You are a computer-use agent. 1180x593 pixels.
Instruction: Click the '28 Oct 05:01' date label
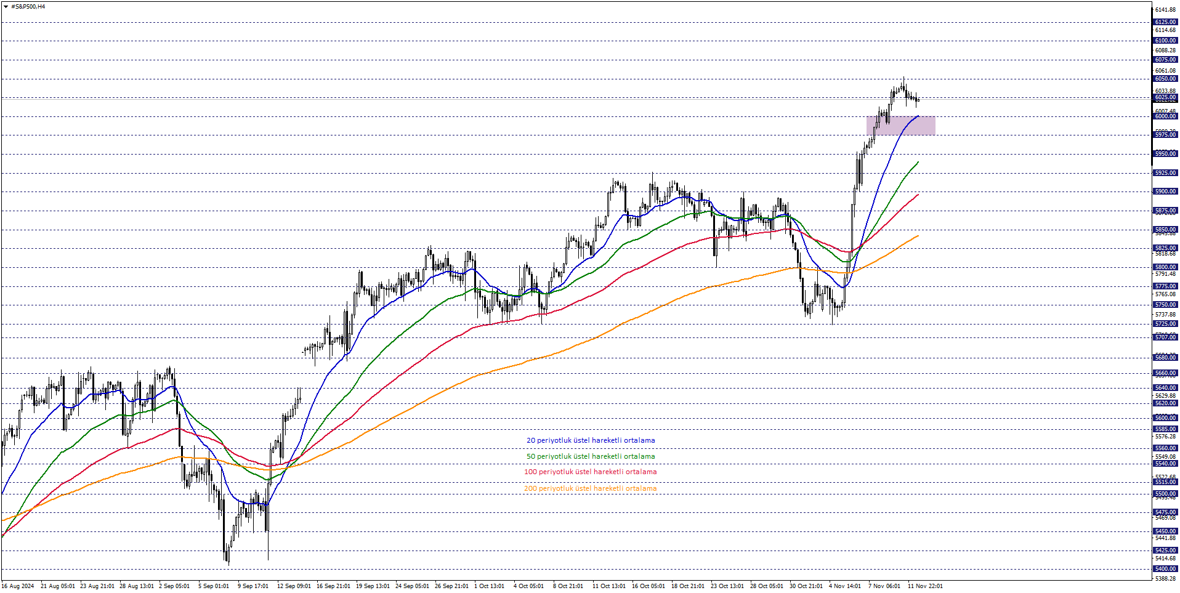point(767,586)
